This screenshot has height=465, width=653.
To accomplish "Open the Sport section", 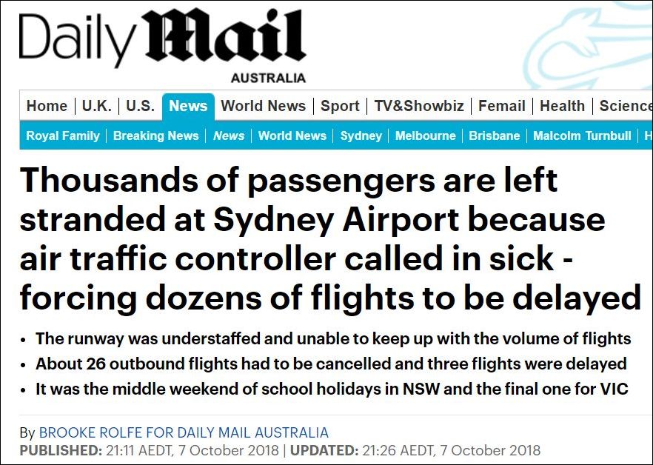I will pyautogui.click(x=340, y=106).
